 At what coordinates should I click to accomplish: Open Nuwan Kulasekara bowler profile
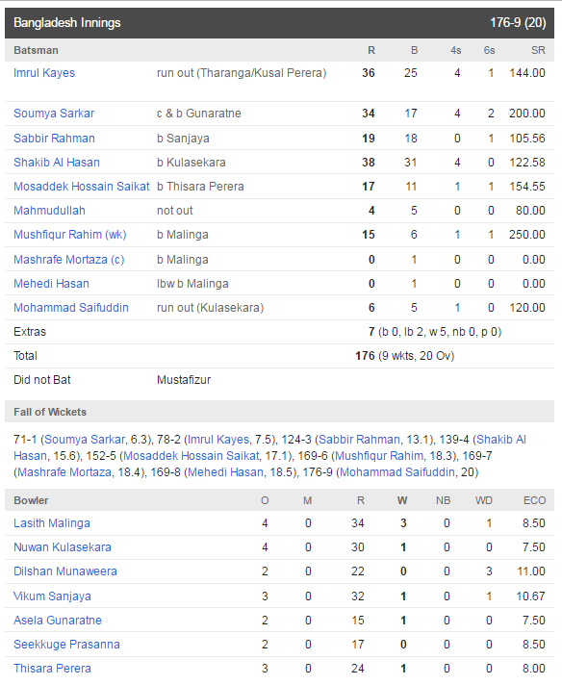[x=63, y=547]
